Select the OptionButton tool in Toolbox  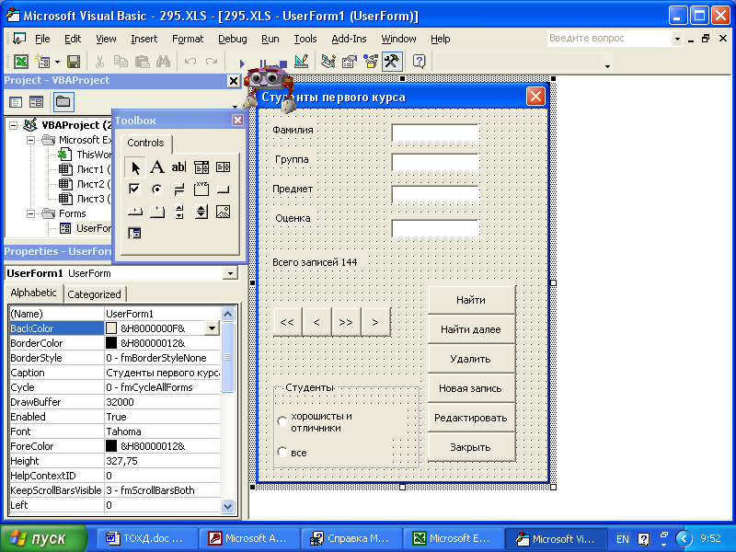pyautogui.click(x=156, y=190)
